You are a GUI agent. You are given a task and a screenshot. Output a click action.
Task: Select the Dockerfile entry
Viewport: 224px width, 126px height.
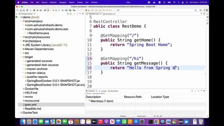click(31, 89)
